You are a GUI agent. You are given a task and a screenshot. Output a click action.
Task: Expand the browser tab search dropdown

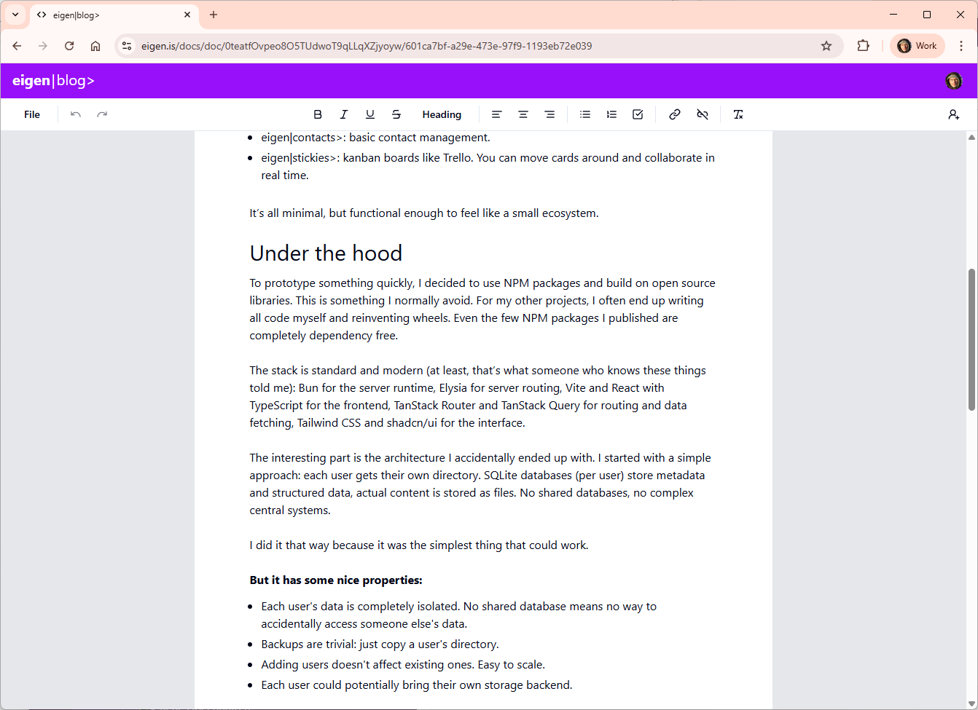[x=15, y=15]
